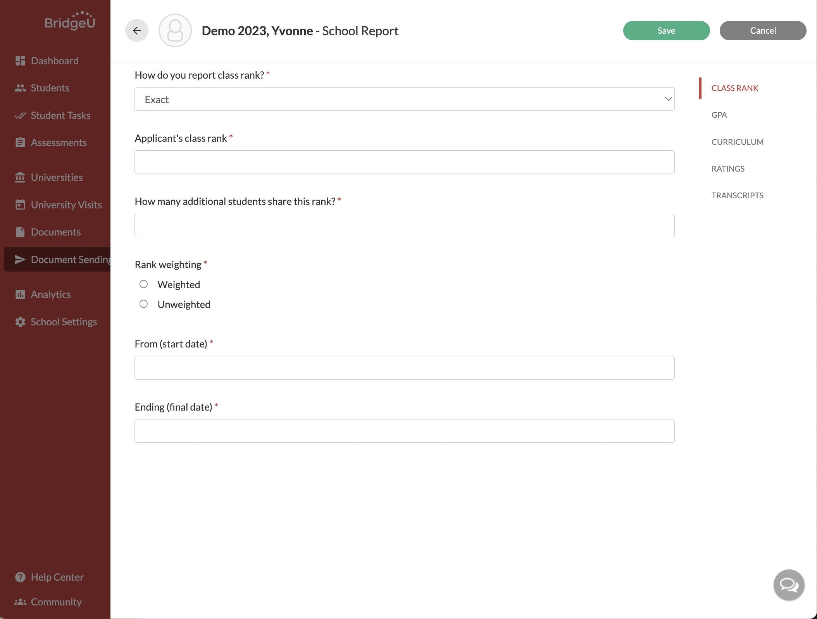The image size is (817, 619).
Task: Open the class rank reporting dropdown
Action: pyautogui.click(x=404, y=99)
